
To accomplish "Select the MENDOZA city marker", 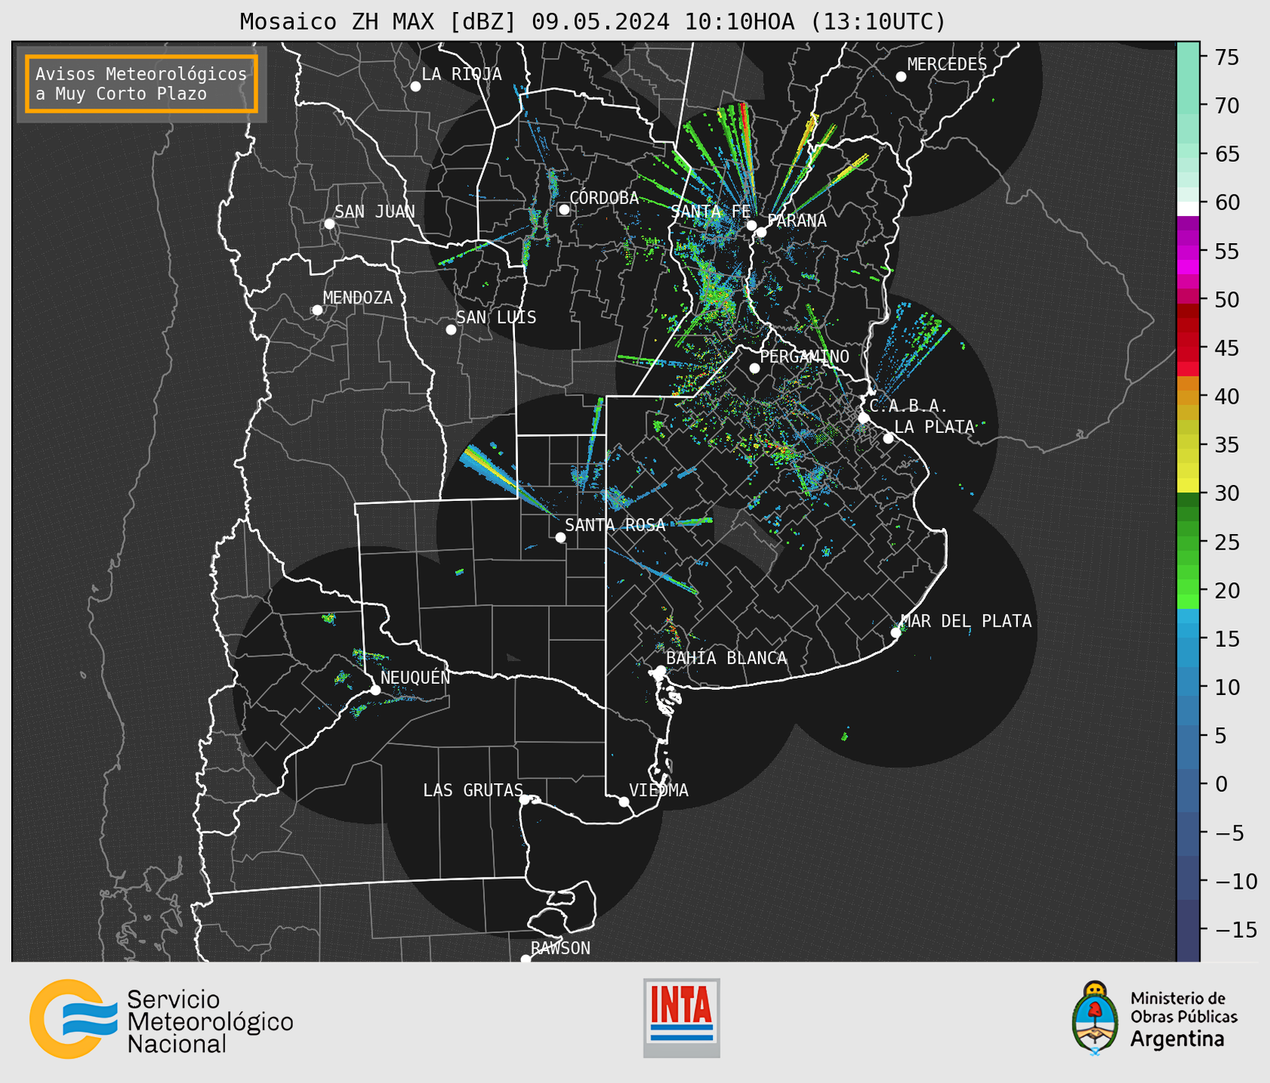I will coord(318,310).
